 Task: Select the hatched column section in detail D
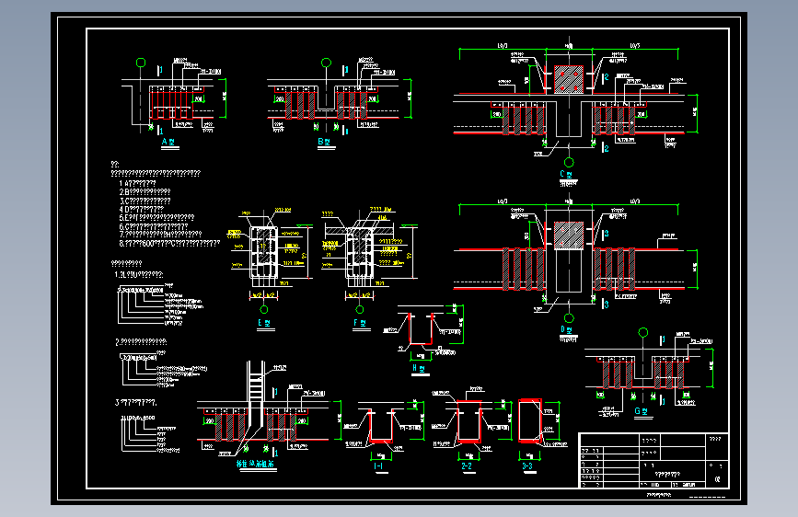tap(569, 236)
